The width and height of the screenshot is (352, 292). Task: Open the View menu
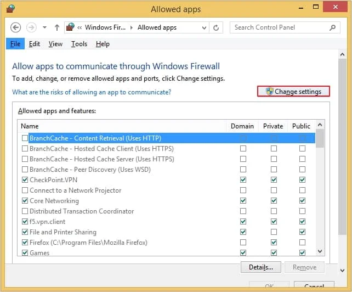[x=55, y=44]
